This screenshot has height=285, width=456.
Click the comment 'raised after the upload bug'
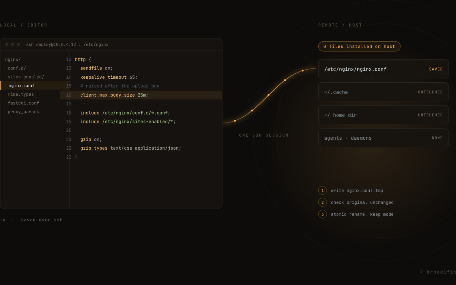[120, 86]
